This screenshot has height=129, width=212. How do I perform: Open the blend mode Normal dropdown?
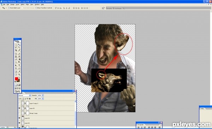tap(25, 95)
